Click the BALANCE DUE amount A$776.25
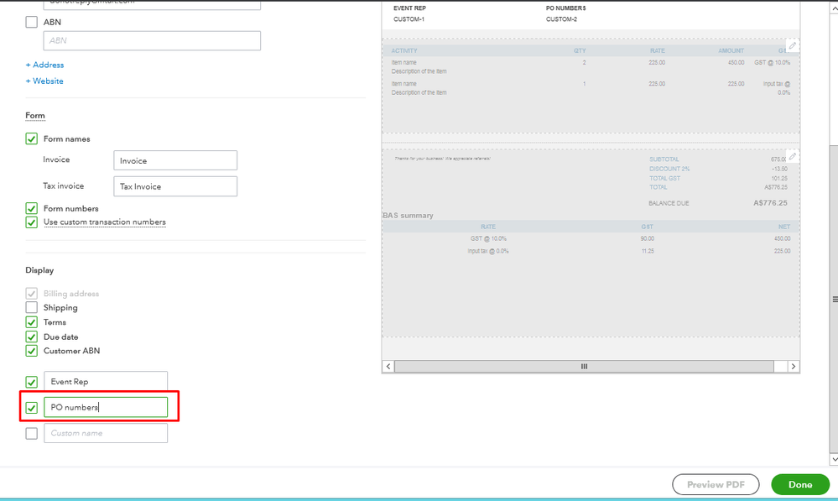 coord(770,203)
